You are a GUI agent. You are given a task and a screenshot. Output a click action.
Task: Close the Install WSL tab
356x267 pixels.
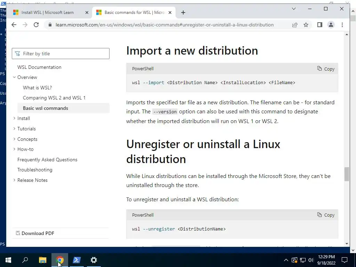coord(87,13)
